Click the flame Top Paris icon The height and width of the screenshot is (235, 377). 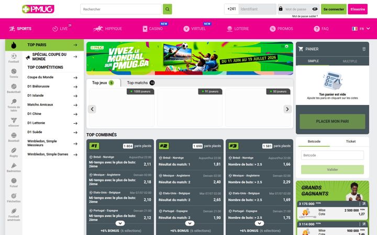14,45
